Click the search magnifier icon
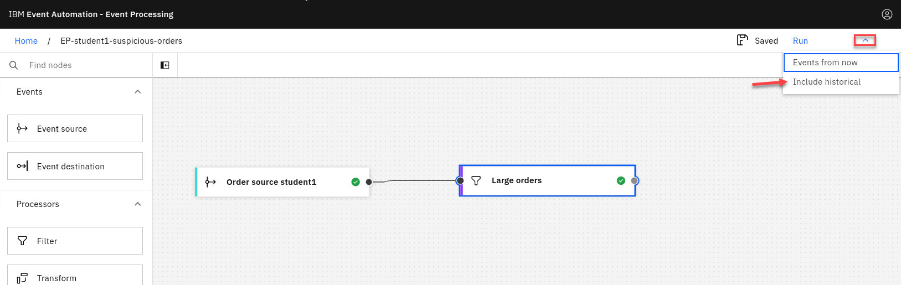The image size is (901, 285). click(x=14, y=65)
